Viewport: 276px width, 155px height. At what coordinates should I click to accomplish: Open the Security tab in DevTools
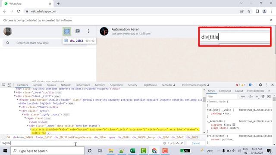pyautogui.click(x=132, y=85)
